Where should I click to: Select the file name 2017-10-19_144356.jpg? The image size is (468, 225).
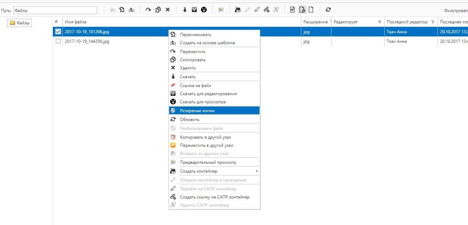(87, 41)
